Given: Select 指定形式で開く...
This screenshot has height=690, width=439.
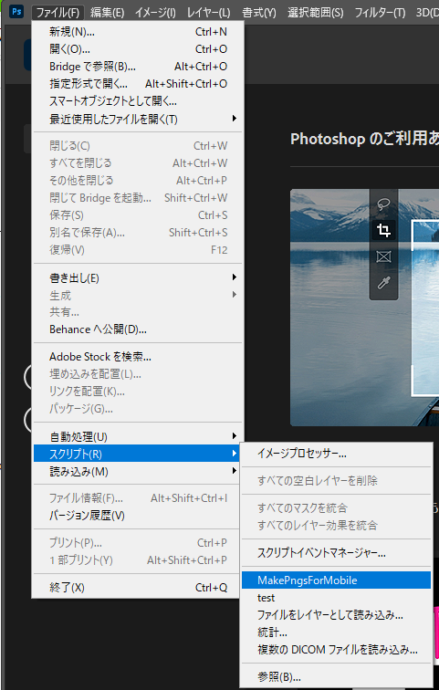Looking at the screenshot, I should point(138,84).
